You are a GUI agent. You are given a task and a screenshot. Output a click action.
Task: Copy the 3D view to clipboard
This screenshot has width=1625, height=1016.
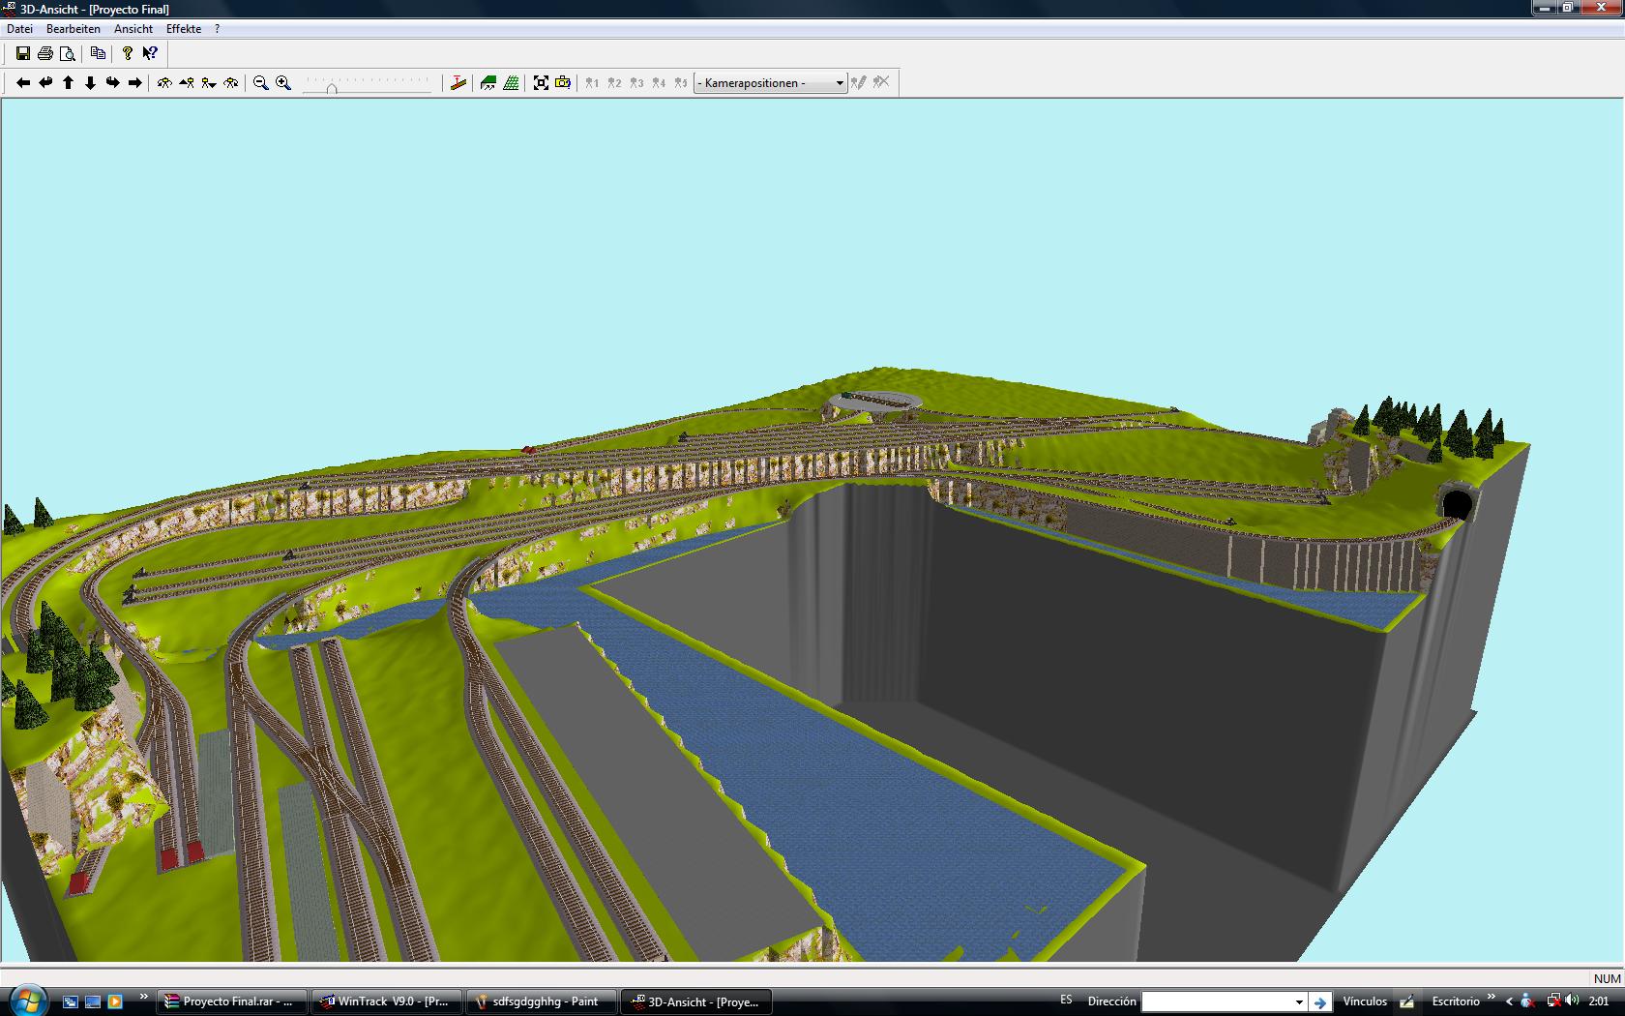point(98,54)
